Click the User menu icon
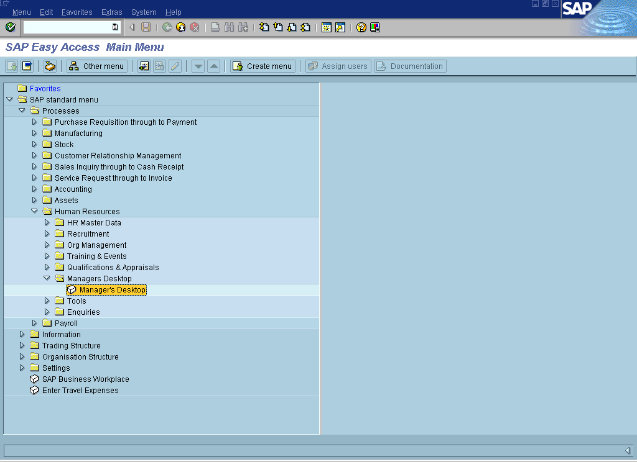 pos(11,66)
